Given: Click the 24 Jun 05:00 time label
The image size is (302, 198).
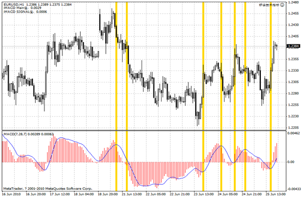Looking at the screenshot, I should pos(228,194).
